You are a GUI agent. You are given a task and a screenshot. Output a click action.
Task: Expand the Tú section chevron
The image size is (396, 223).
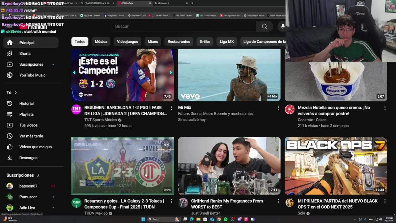click(15, 93)
